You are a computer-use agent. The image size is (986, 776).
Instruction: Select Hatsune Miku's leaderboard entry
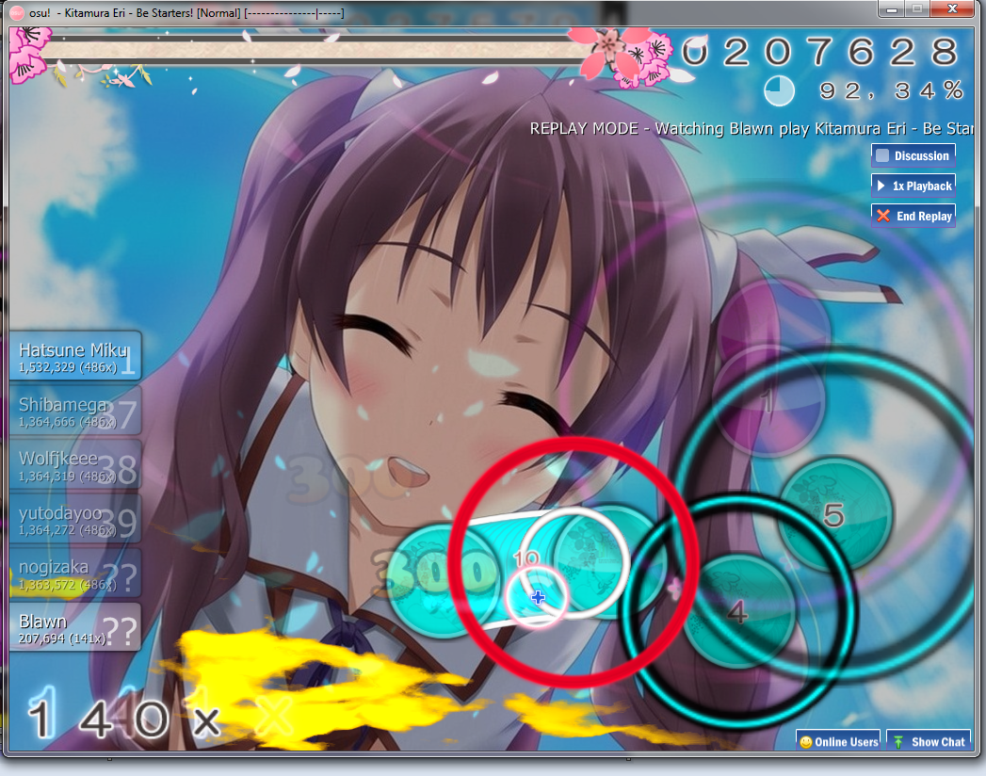75,357
